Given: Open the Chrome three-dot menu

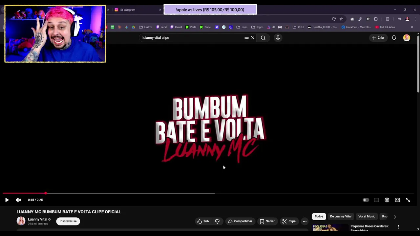Looking at the screenshot, I should click(415, 19).
